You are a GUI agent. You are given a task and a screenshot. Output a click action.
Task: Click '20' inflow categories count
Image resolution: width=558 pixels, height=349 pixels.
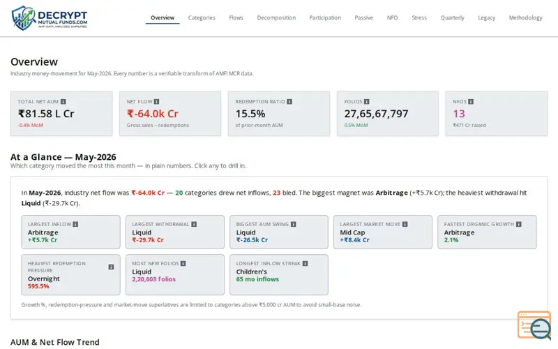pyautogui.click(x=179, y=193)
